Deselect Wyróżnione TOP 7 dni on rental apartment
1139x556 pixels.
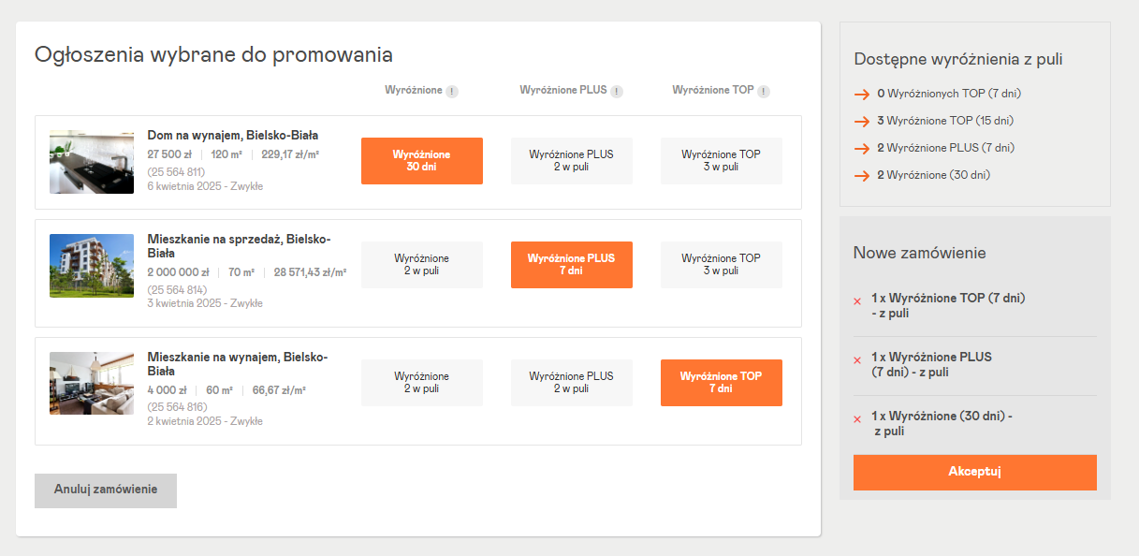pyautogui.click(x=721, y=382)
